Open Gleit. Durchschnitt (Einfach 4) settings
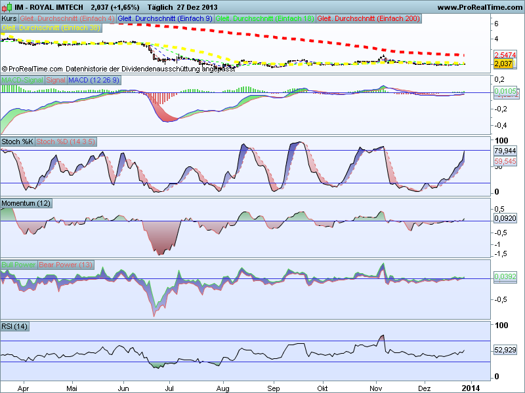The height and width of the screenshot is (393, 525). pos(67,19)
